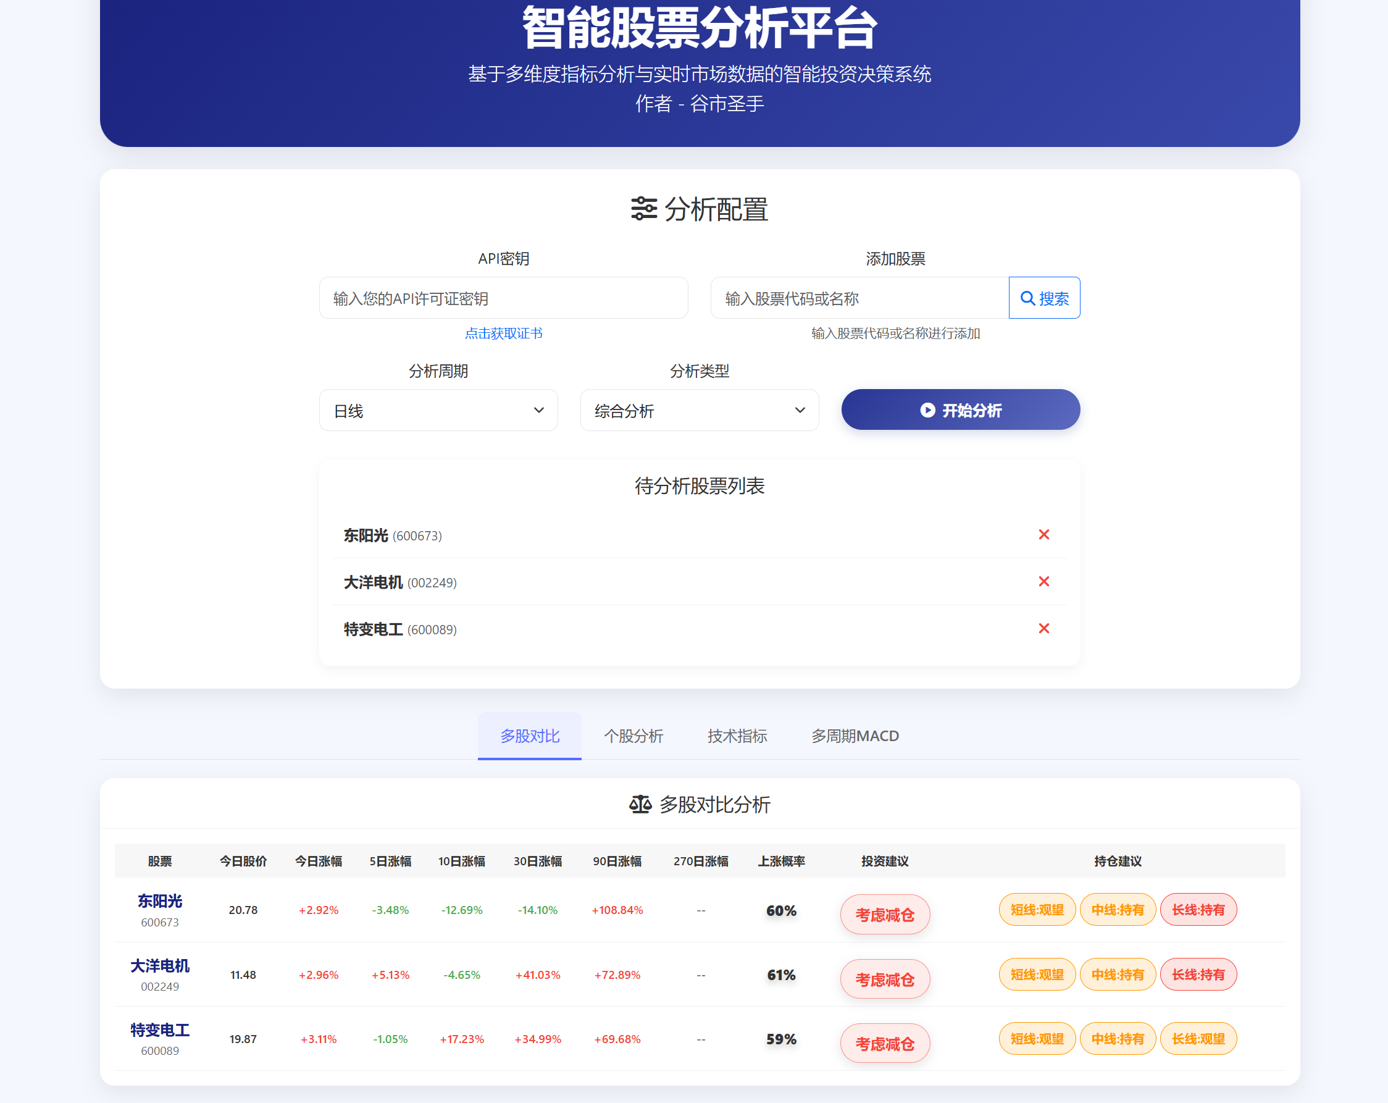
Task: Select the 多周期MACD tab
Action: [855, 736]
